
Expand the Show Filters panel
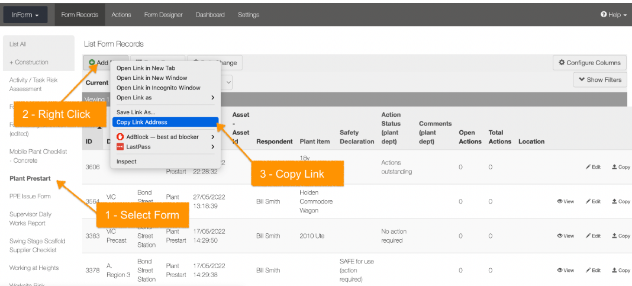click(599, 80)
